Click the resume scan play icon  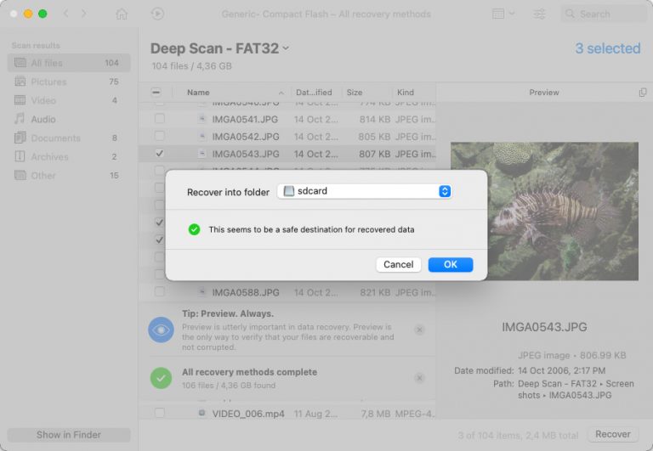click(157, 14)
